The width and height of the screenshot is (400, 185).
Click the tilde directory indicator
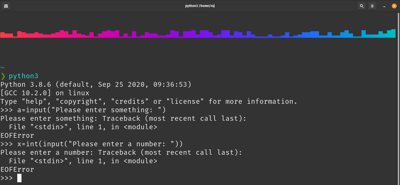click(2, 67)
